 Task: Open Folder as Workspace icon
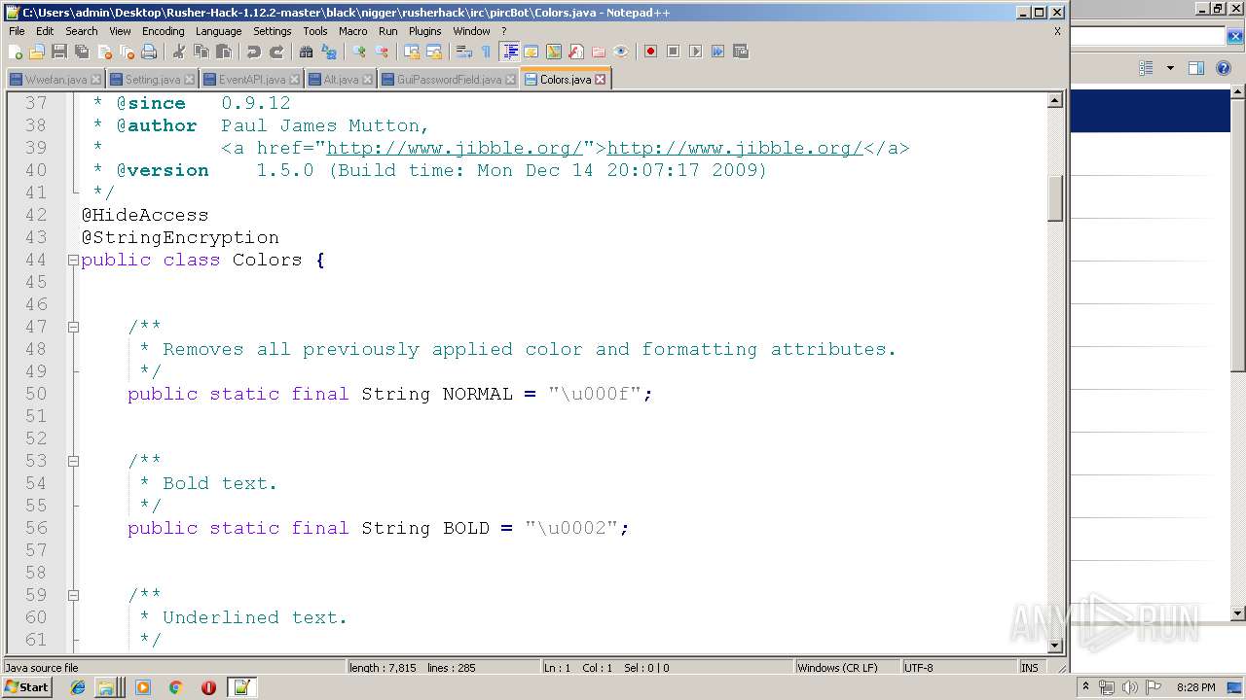[599, 52]
